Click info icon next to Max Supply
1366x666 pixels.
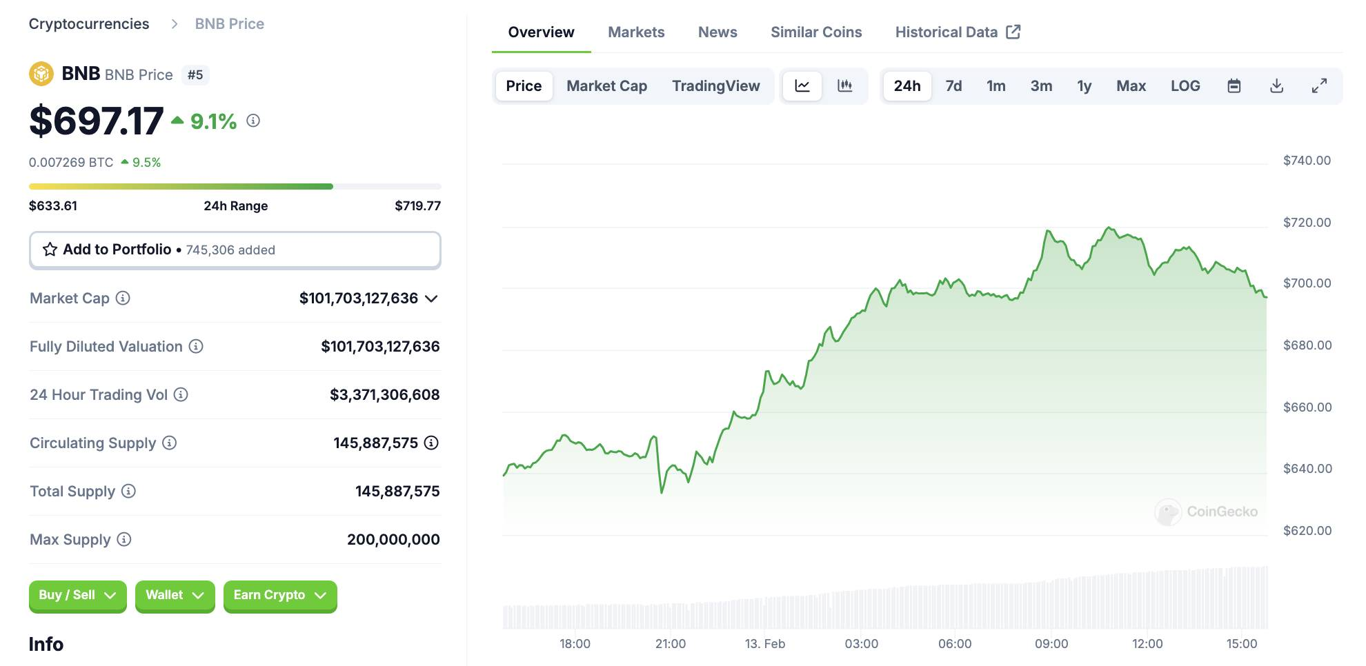pos(124,539)
